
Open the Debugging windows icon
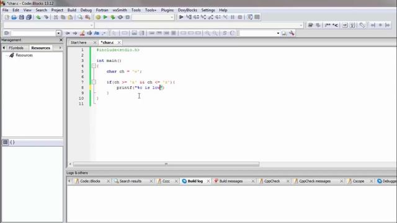[249, 17]
